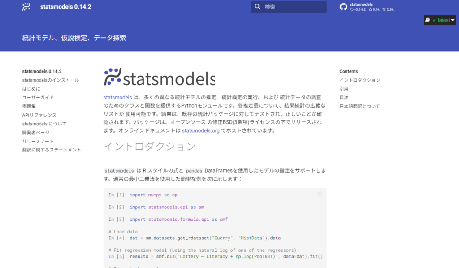The height and width of the screenshot is (268, 459).
Task: Go to はじめに page
Action: click(31, 89)
